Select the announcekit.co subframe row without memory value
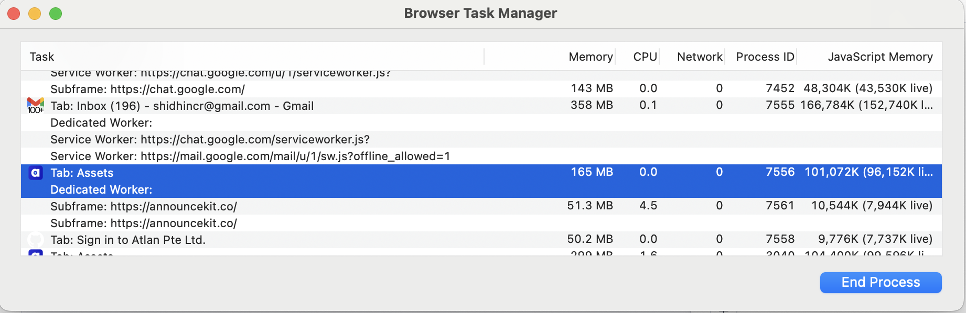Image resolution: width=966 pixels, height=313 pixels. (481, 223)
